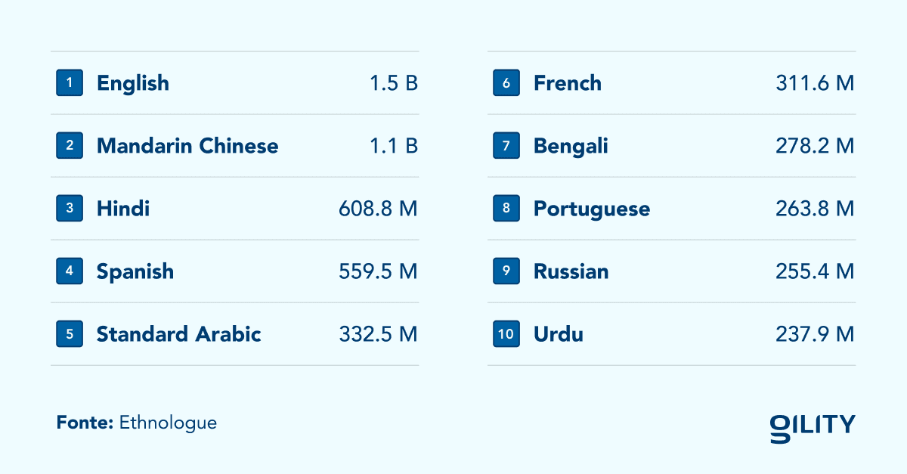Select the Standard Arabic label
Viewport: 907px width, 474px height.
click(x=178, y=334)
